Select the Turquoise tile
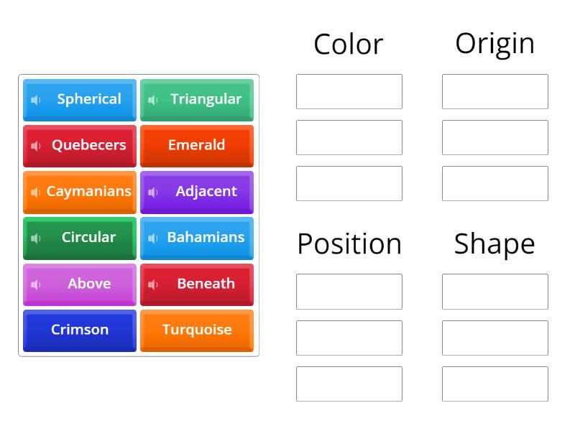The width and height of the screenshot is (575, 431). coord(197,330)
